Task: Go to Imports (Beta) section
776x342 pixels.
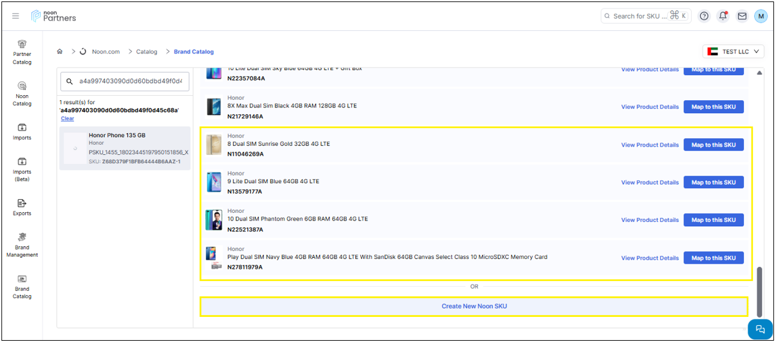Action: pyautogui.click(x=22, y=169)
